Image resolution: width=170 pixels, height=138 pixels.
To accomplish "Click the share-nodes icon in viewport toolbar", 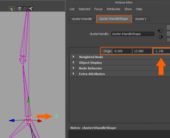I will pos(31,8).
